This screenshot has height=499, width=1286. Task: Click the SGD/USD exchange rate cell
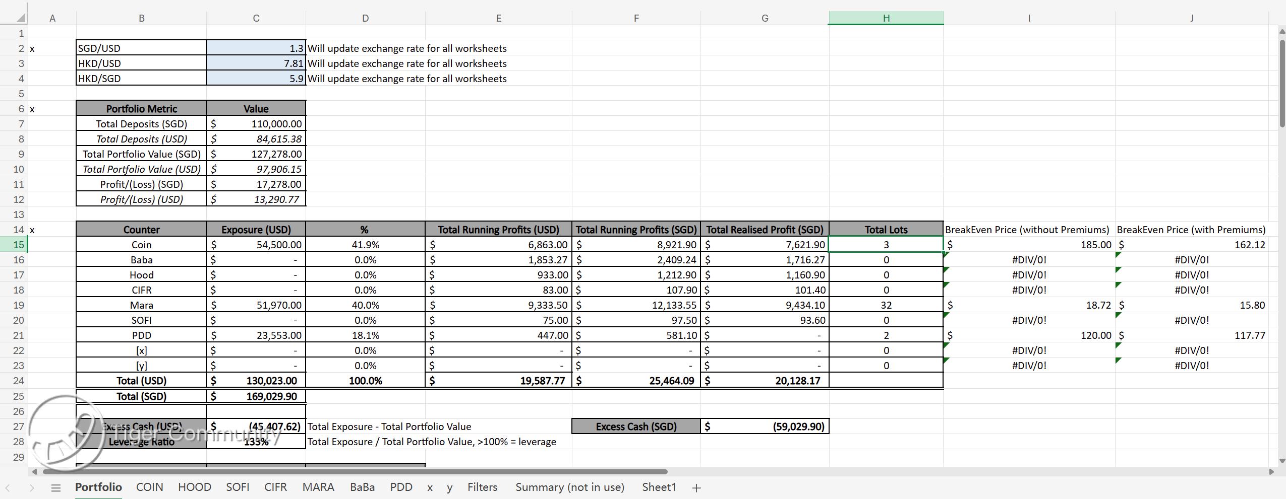coord(256,48)
